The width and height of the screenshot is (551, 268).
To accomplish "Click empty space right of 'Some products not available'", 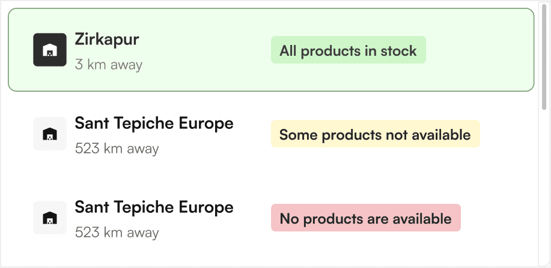I will [x=511, y=134].
